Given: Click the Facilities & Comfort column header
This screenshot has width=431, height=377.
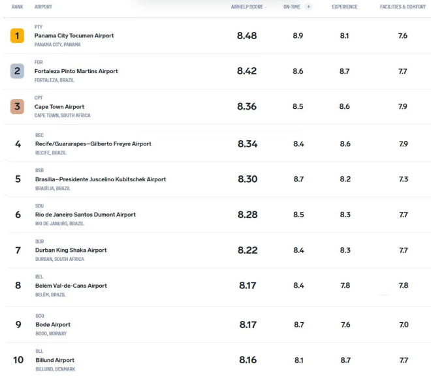Looking at the screenshot, I should 403,7.
